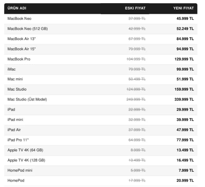Image resolution: width=205 pixels, height=187 pixels.
Task: Click the iPad new price 29.999 TL
Action: (x=185, y=110)
